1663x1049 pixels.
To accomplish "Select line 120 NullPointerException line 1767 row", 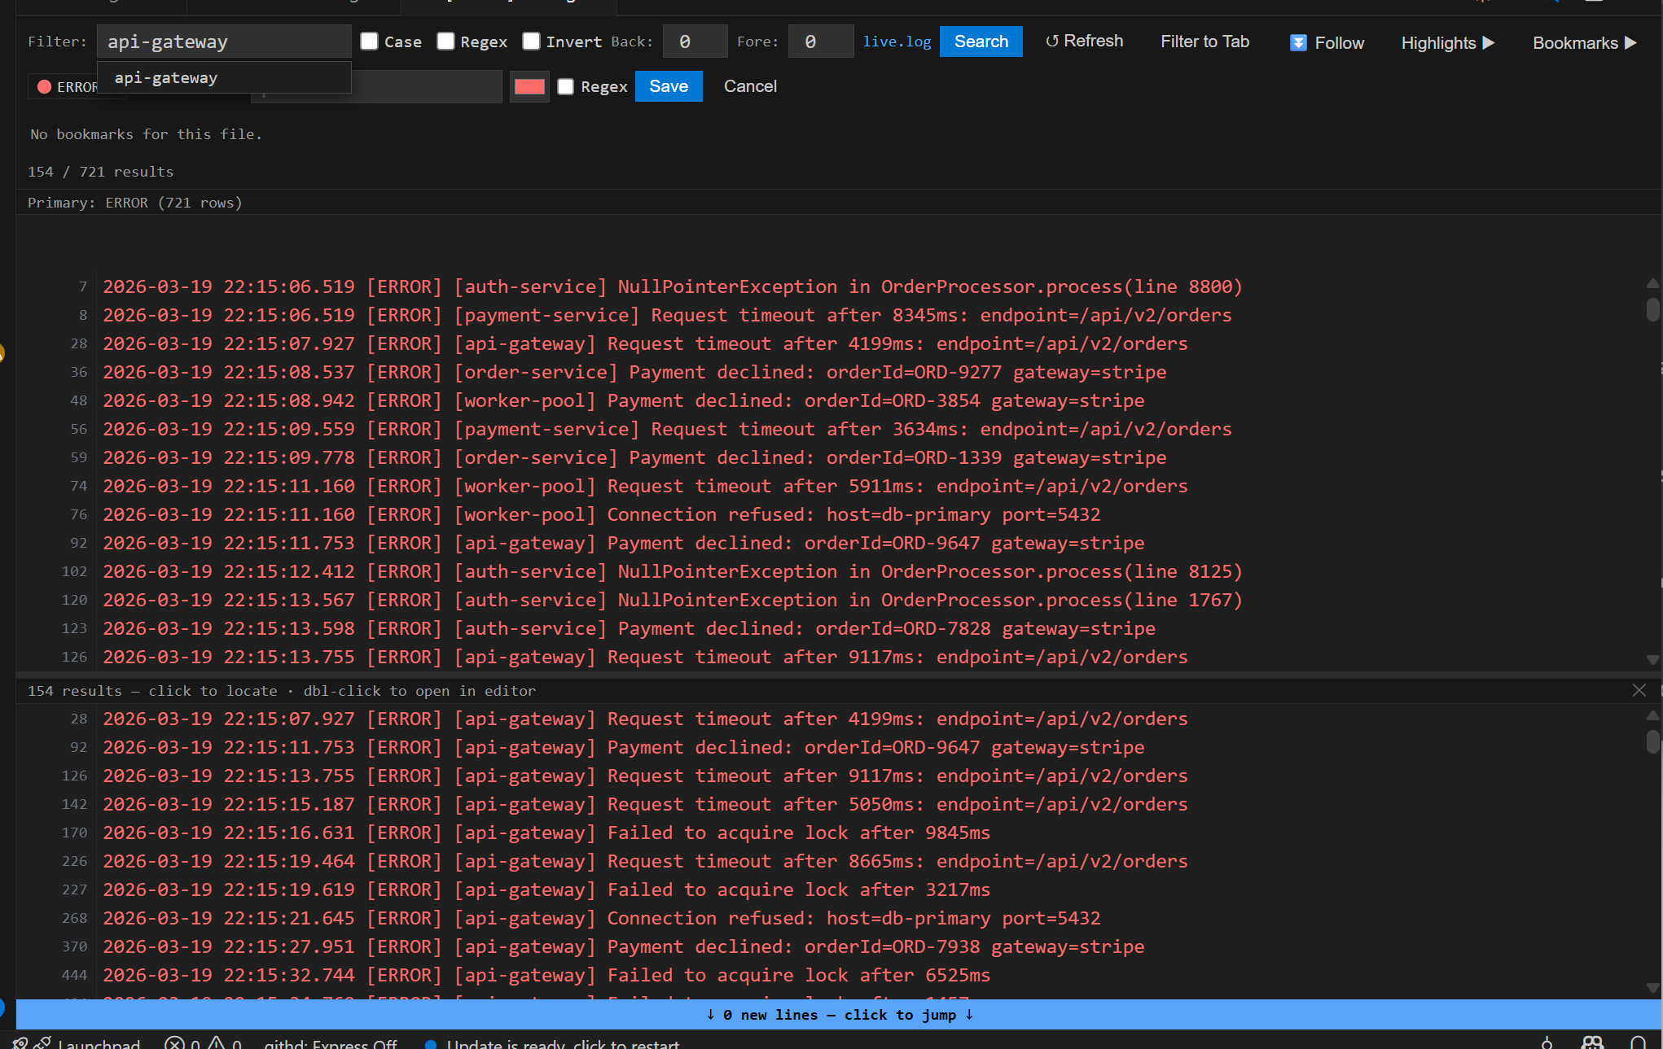I will [831, 600].
